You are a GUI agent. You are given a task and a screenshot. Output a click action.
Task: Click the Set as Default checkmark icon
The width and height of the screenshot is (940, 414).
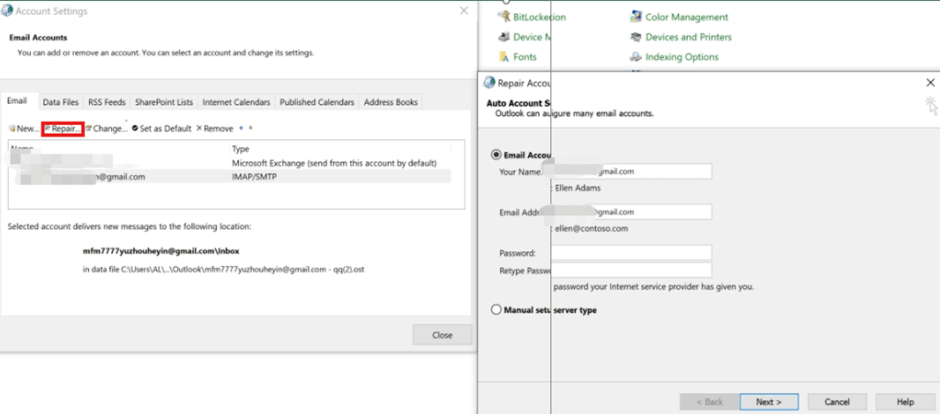[x=135, y=129]
